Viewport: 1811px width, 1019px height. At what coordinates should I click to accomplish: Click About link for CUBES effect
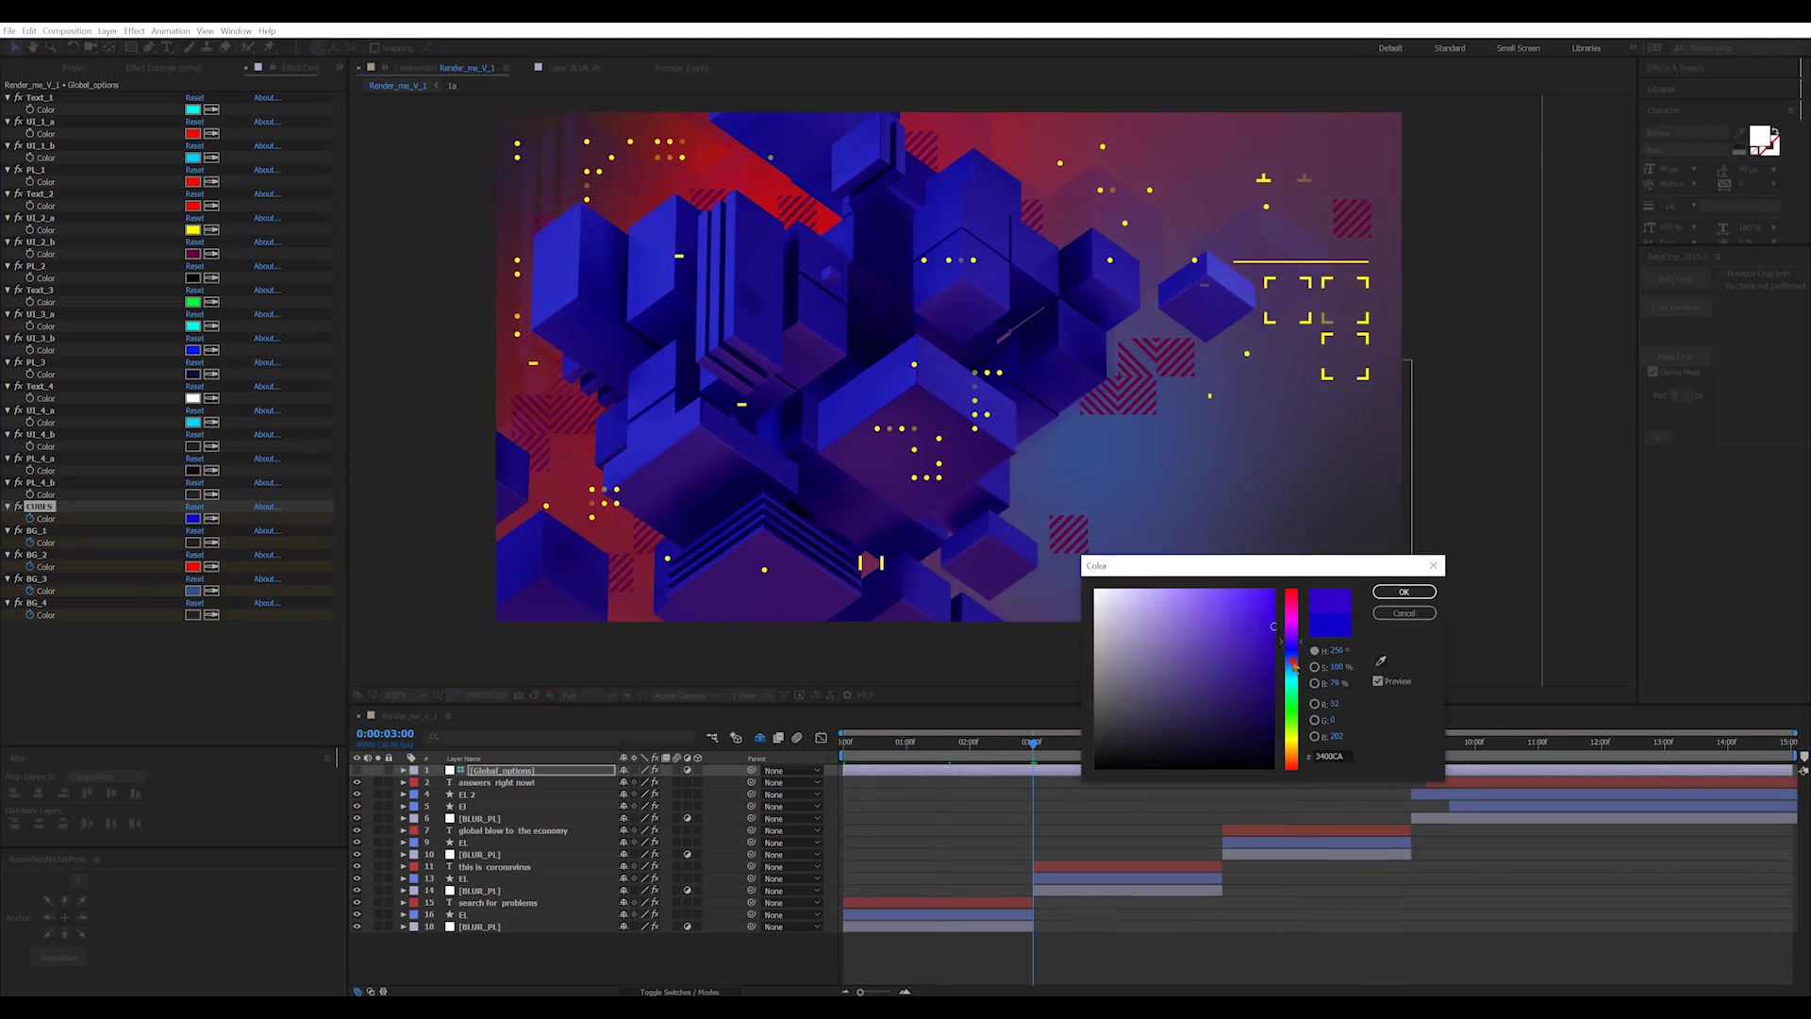(x=266, y=507)
